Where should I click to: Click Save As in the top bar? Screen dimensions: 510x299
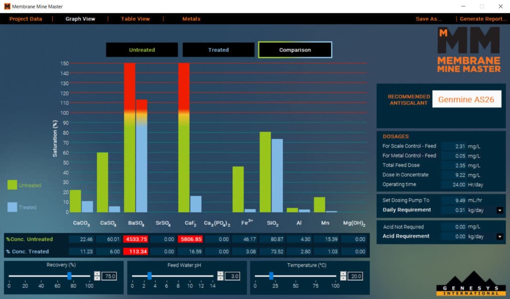coord(429,19)
